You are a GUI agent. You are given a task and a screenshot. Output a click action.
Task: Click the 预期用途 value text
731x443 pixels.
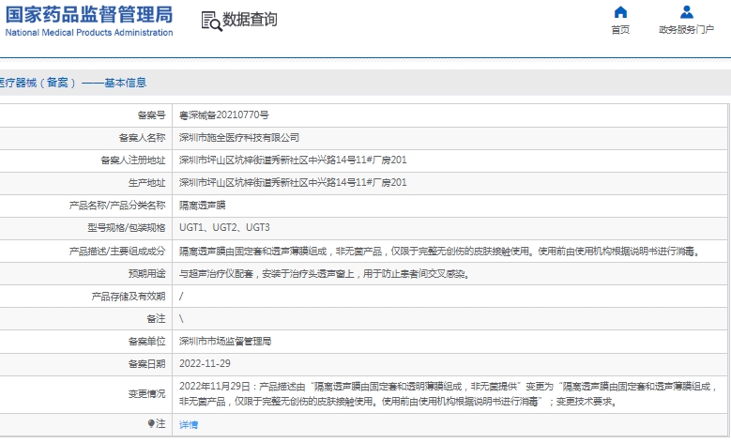[325, 274]
